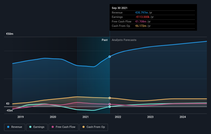Toggle the Earnings legend button
The height and width of the screenshot is (134, 211).
pos(37,127)
